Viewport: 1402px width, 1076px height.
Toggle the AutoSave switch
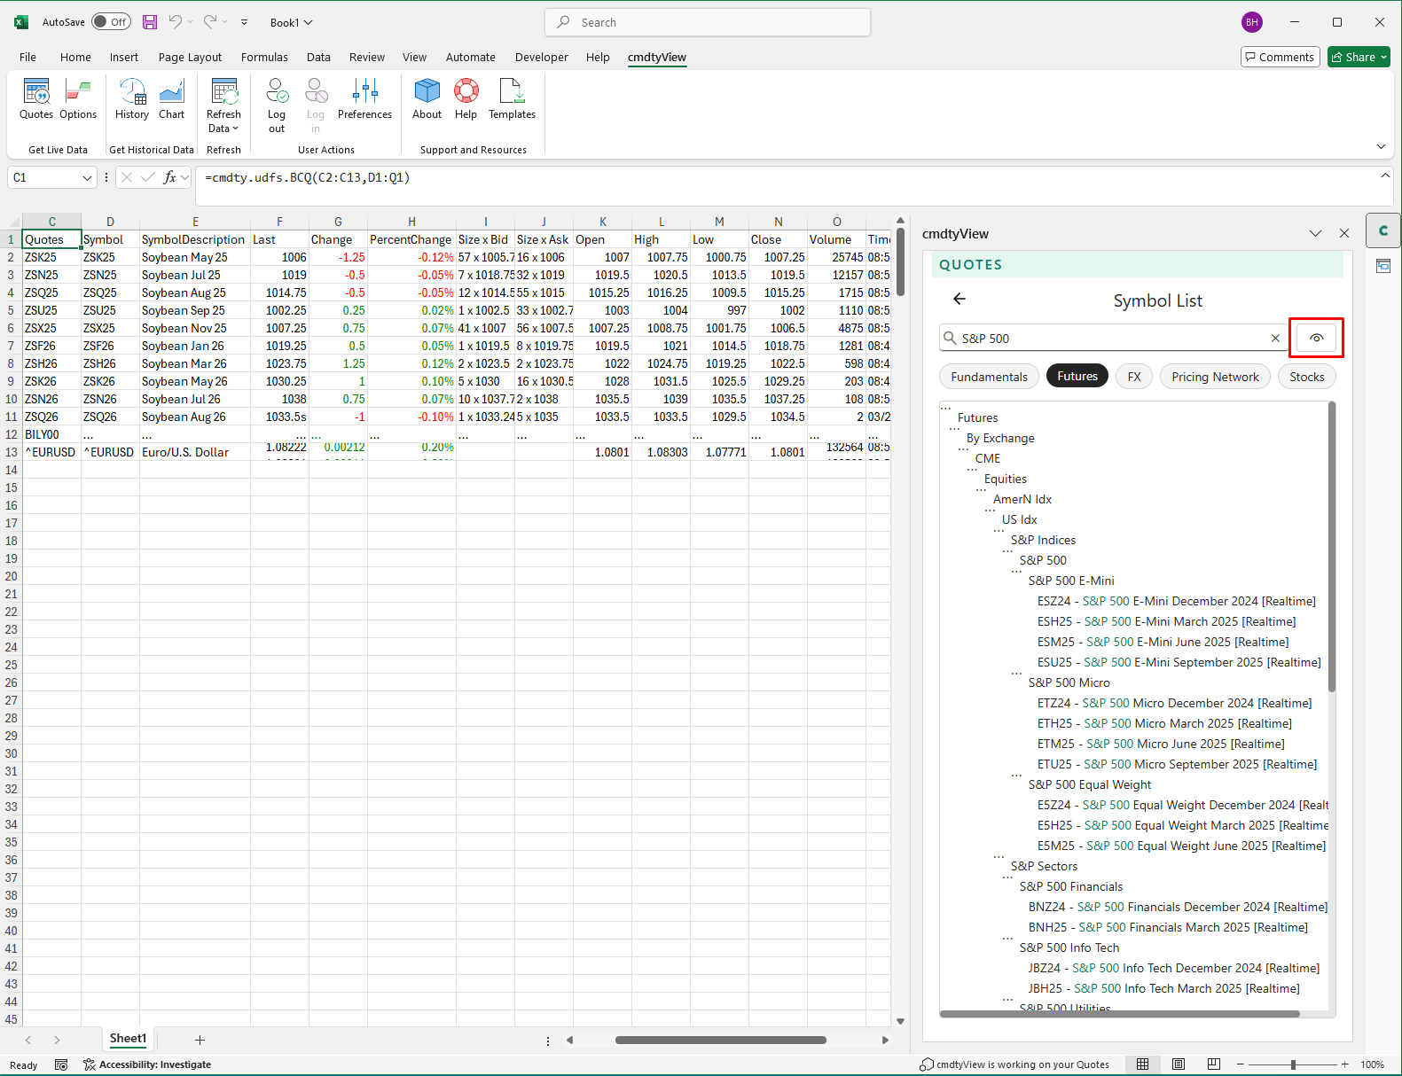pos(111,22)
